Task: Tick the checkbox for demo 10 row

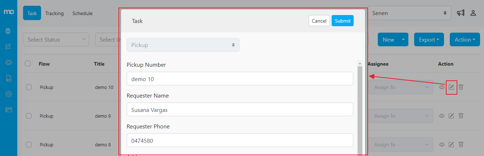Action: click(29, 87)
